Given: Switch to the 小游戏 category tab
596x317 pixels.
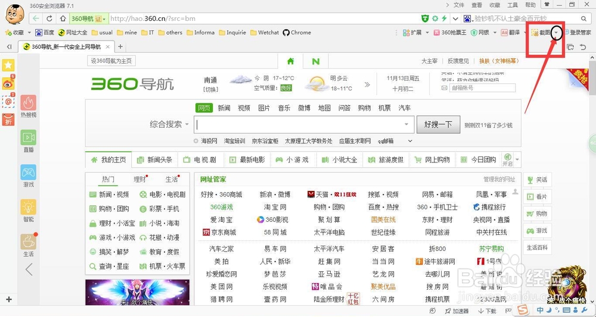Looking at the screenshot, I should [x=293, y=159].
